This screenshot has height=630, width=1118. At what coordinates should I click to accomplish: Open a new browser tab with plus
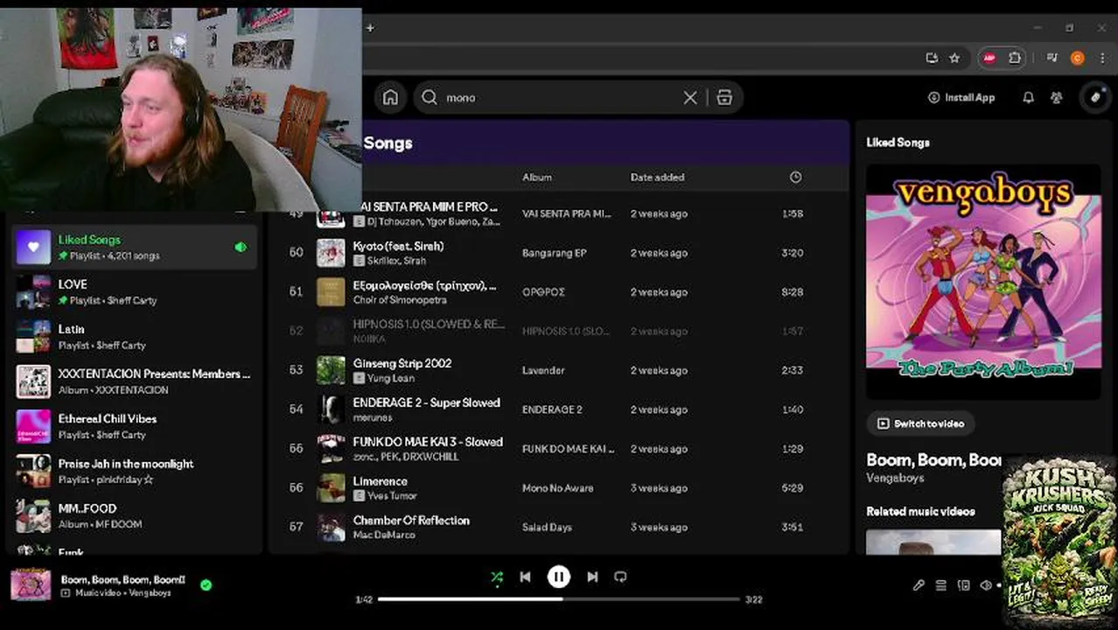coord(370,27)
